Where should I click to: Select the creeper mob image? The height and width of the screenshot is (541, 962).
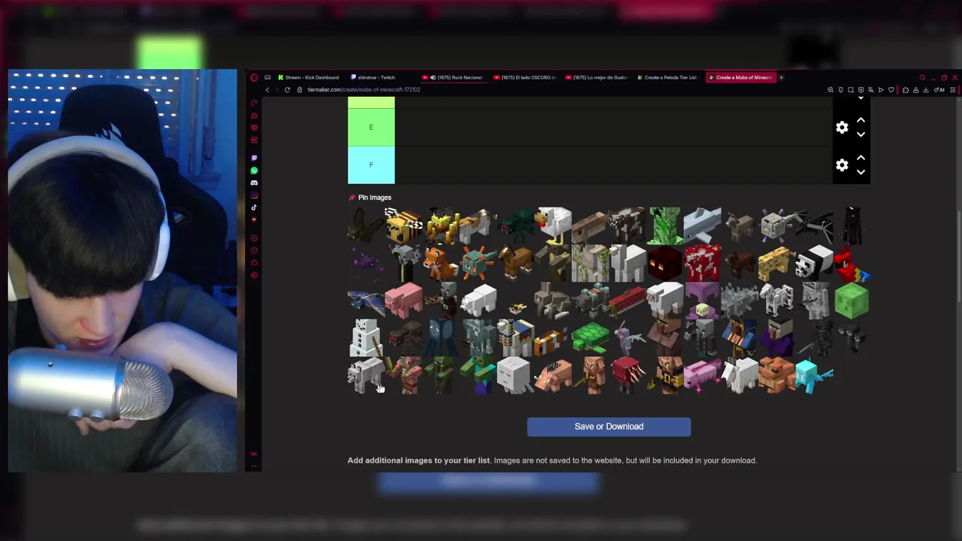click(665, 226)
